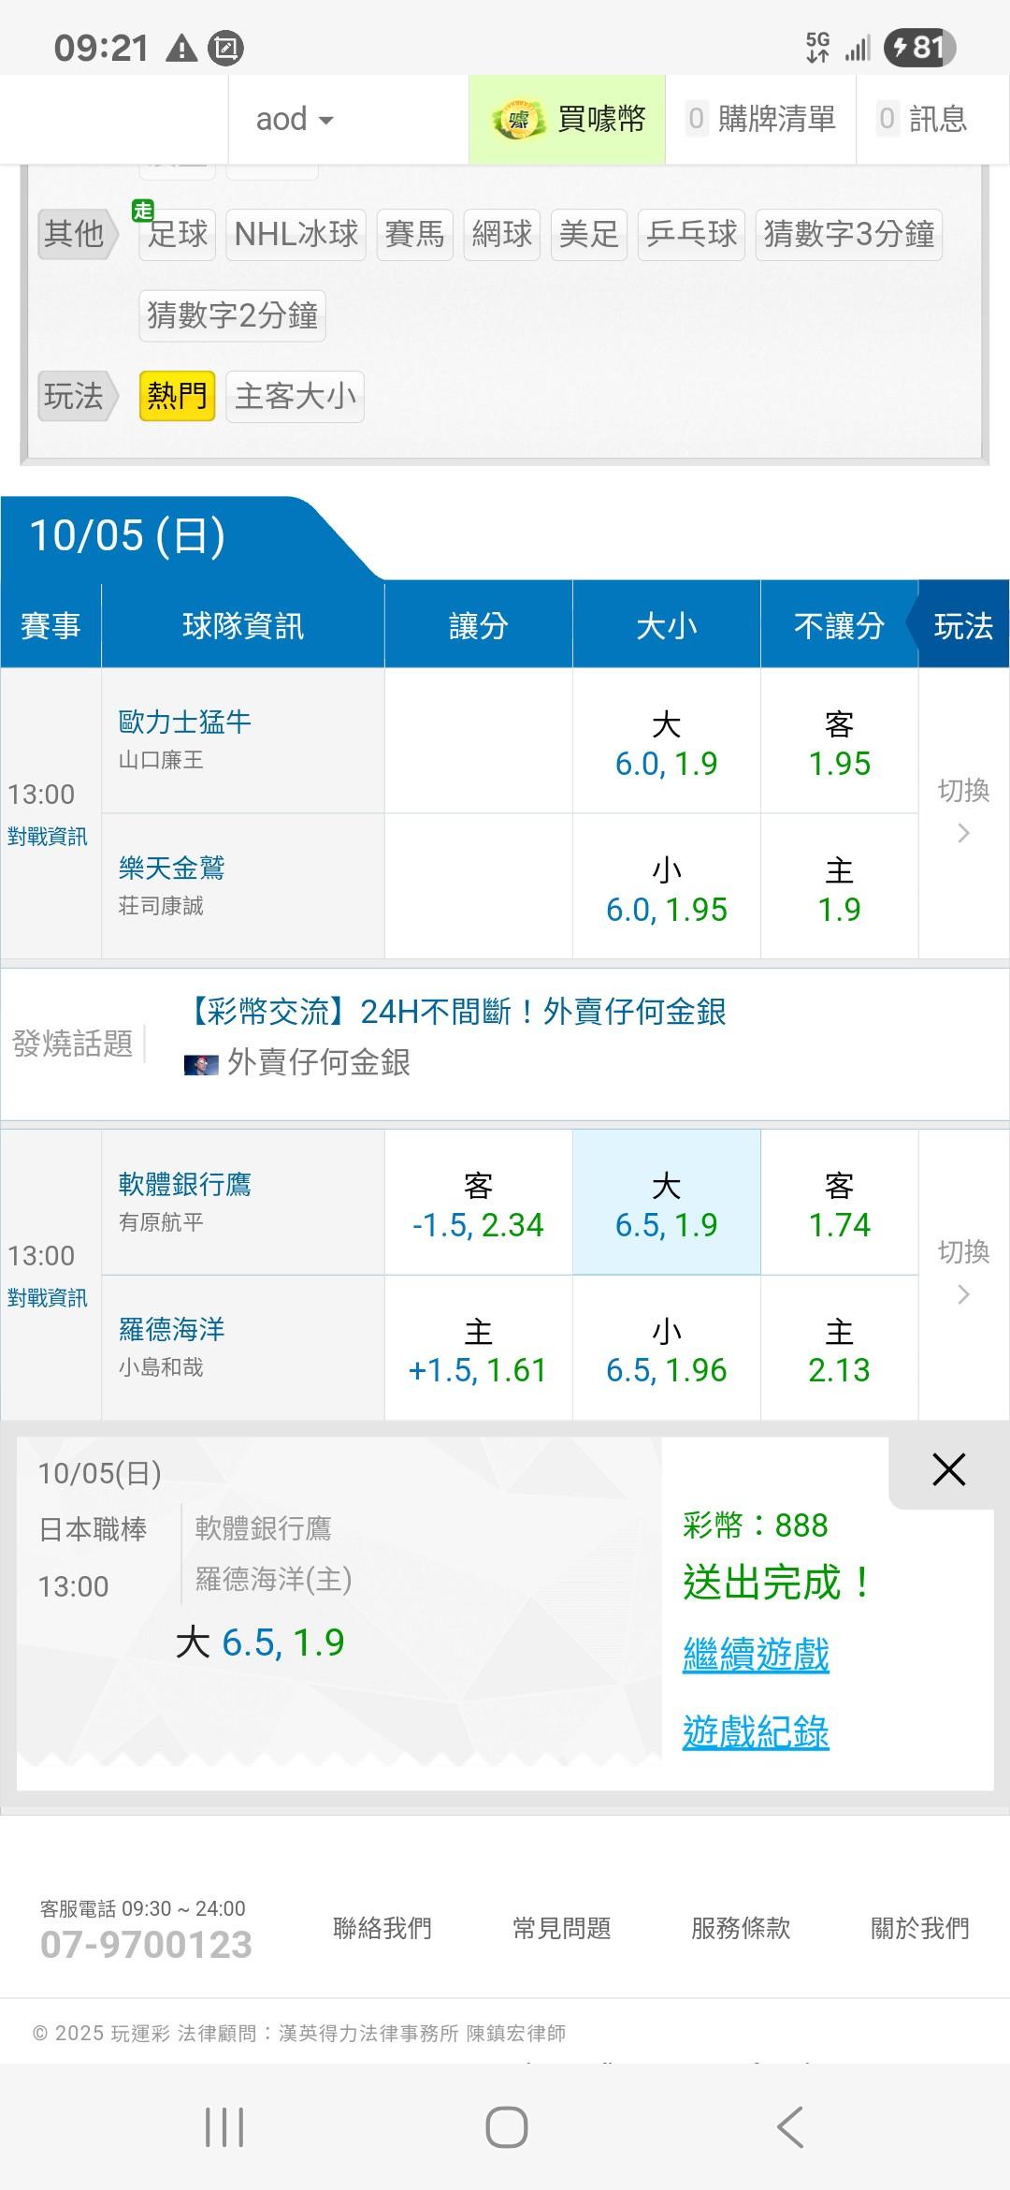Screen dimensions: 1010x2190
Task: Toggle the 大 6.5, 1.9 bet selection
Action: (x=666, y=1204)
